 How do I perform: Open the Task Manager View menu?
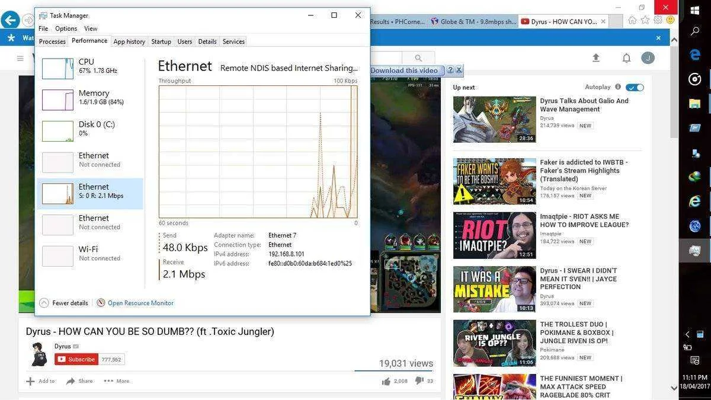(91, 28)
